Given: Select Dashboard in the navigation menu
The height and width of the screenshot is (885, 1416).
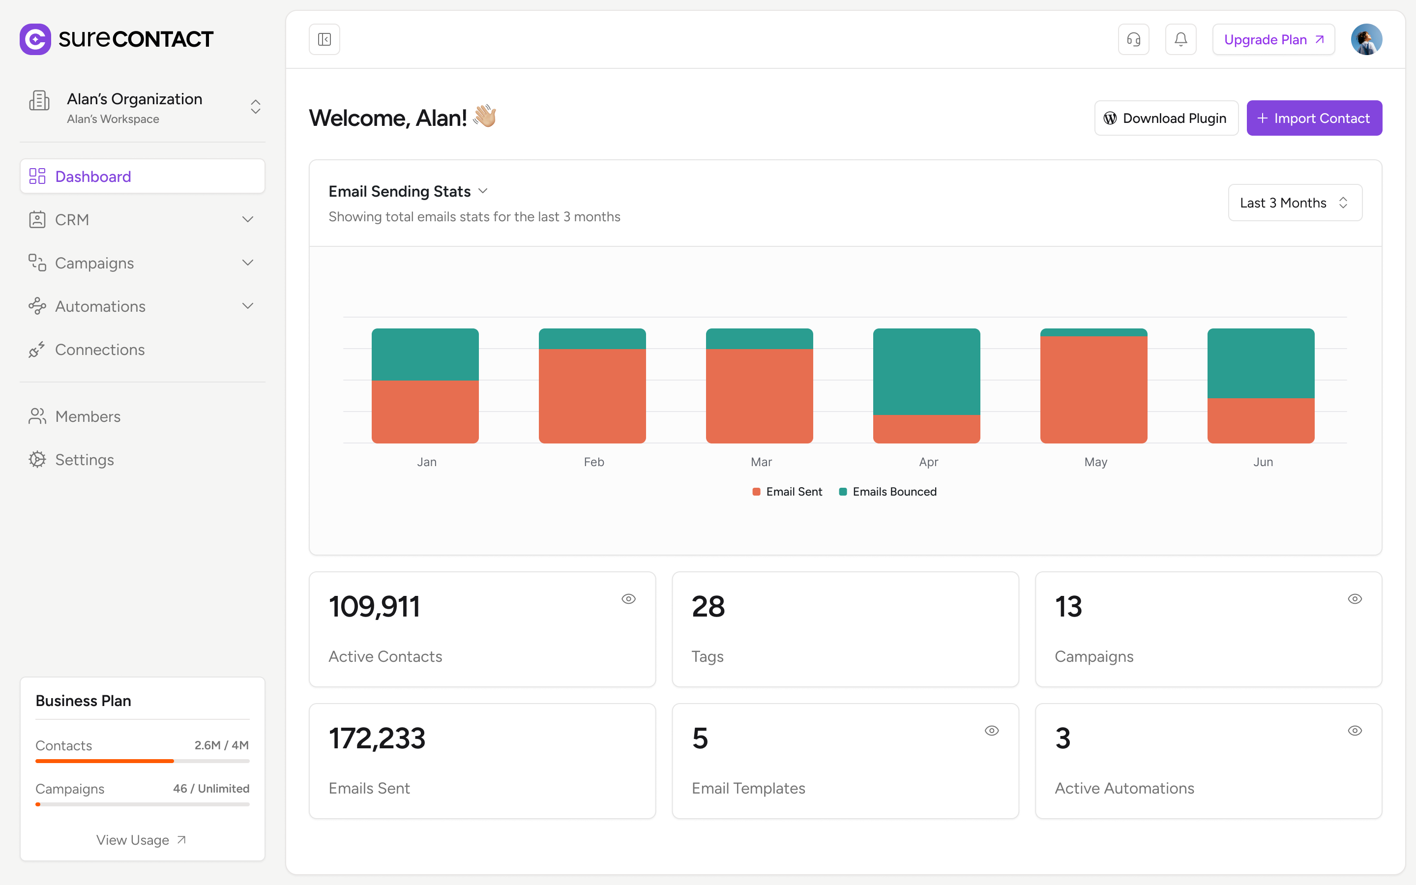Looking at the screenshot, I should click(92, 176).
